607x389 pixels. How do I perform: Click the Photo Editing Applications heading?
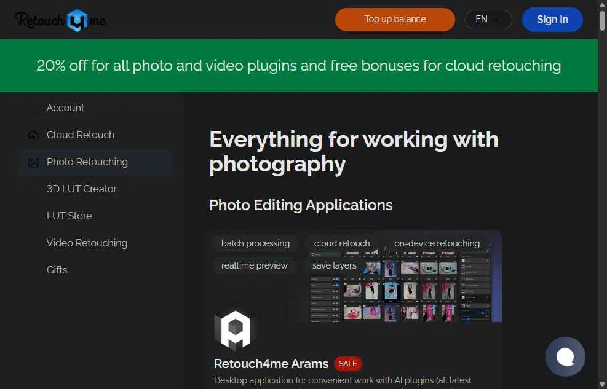coord(301,205)
